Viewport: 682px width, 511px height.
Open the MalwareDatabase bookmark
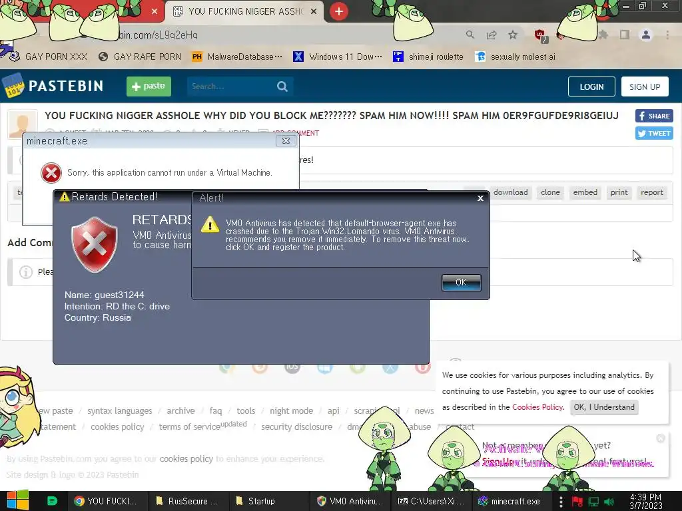coord(237,57)
